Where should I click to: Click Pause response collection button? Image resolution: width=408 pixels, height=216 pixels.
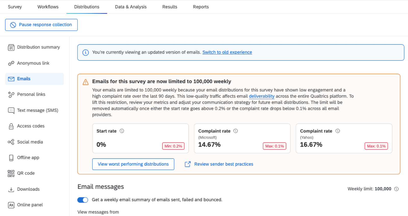[x=41, y=25]
